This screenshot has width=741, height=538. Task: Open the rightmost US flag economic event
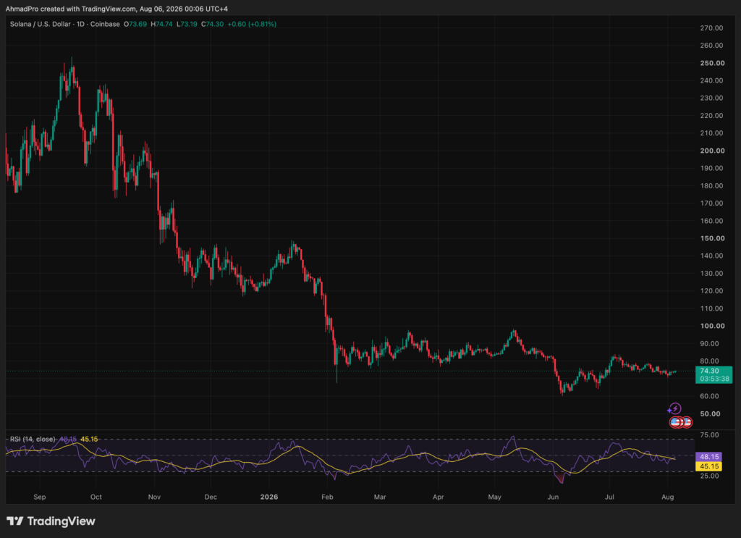[x=687, y=422]
